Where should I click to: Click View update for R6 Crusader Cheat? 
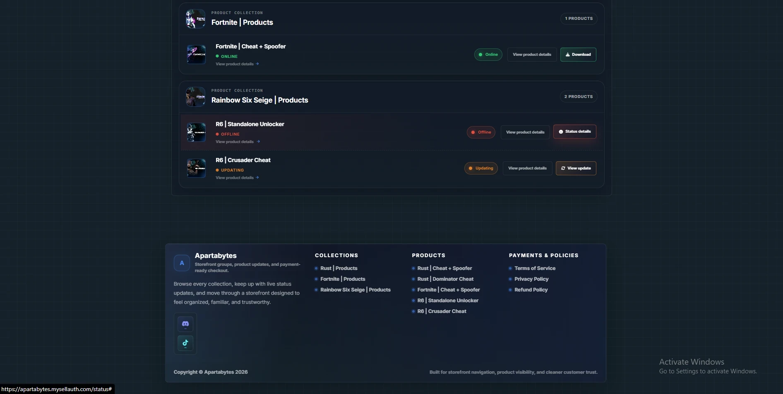[x=576, y=168]
